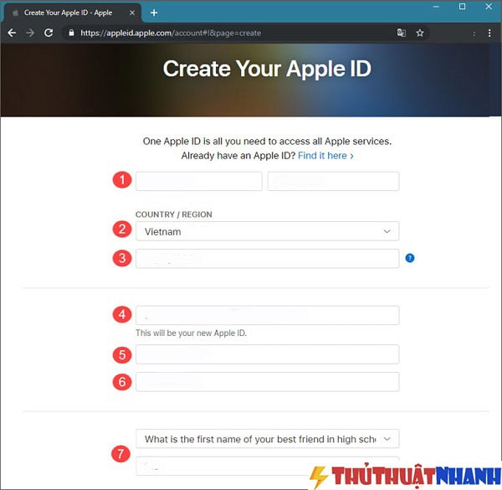Follow the 'Find it here' link

tap(325, 156)
